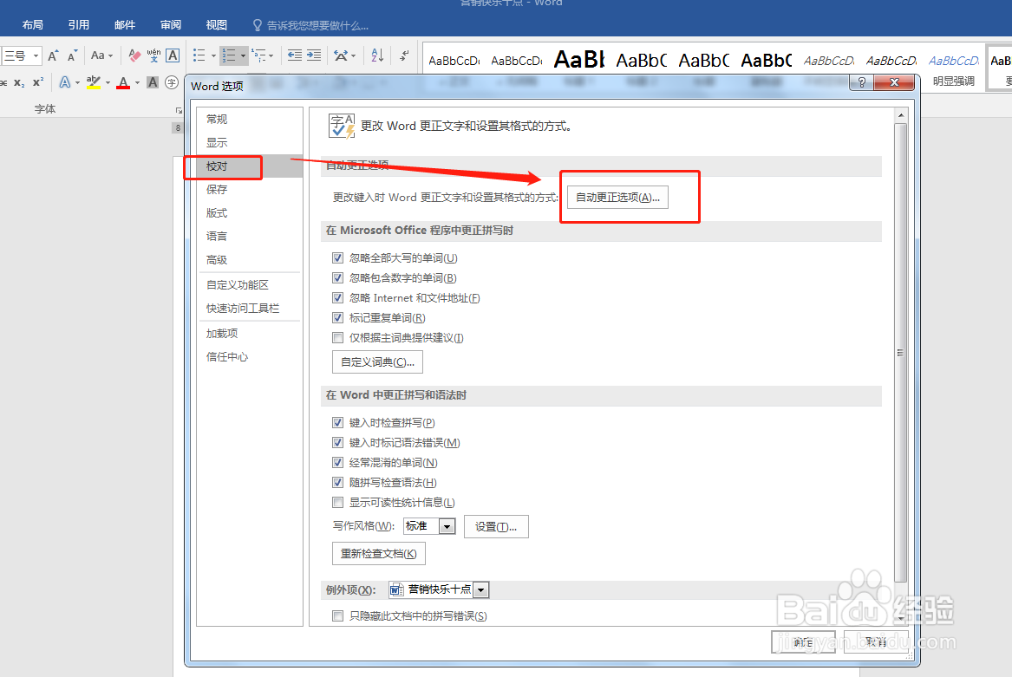Image resolution: width=1012 pixels, height=677 pixels.
Task: Toggle 键入时标记语法错误 checkbox
Action: [337, 443]
